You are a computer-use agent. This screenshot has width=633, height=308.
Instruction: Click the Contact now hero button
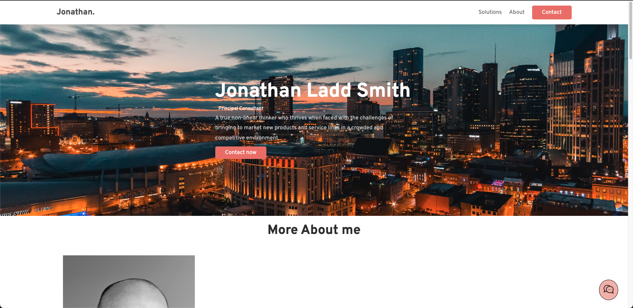point(241,152)
